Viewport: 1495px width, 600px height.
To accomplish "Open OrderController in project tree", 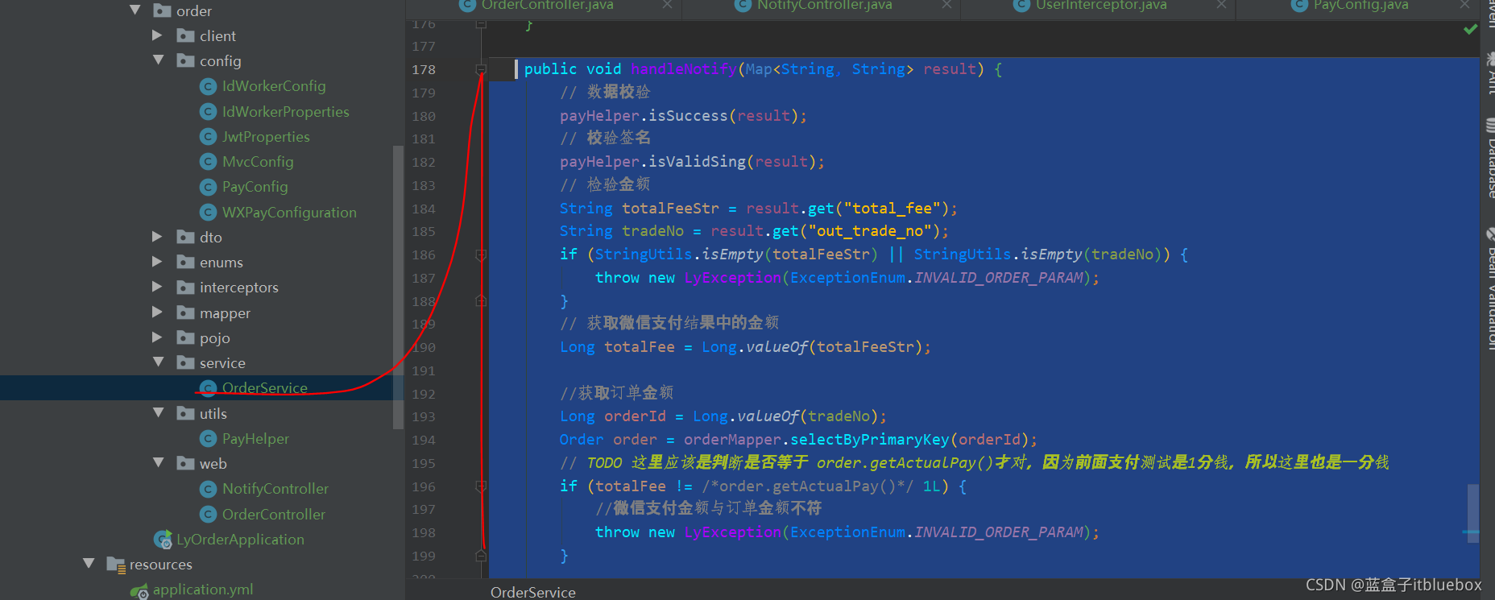I will 274,514.
